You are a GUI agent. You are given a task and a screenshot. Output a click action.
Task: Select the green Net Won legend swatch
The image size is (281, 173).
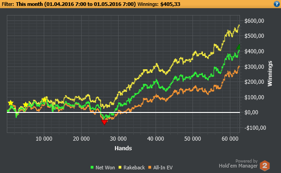click(x=92, y=168)
